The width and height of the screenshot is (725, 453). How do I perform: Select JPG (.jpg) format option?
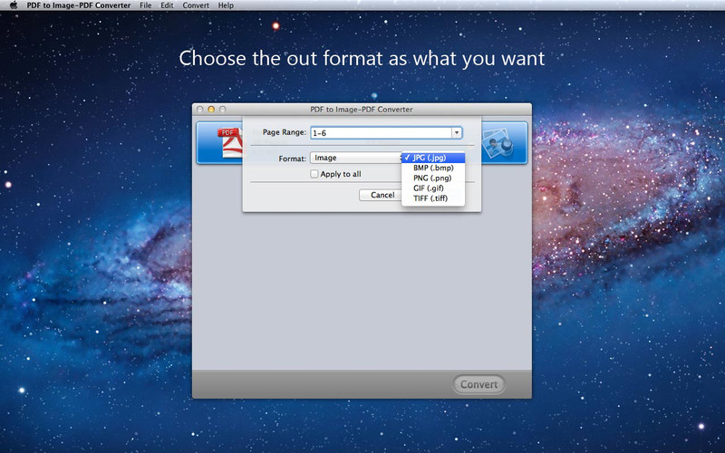[433, 158]
